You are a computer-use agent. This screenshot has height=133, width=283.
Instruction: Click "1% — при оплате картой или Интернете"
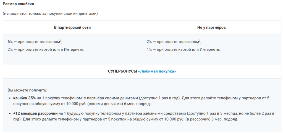point(183,49)
